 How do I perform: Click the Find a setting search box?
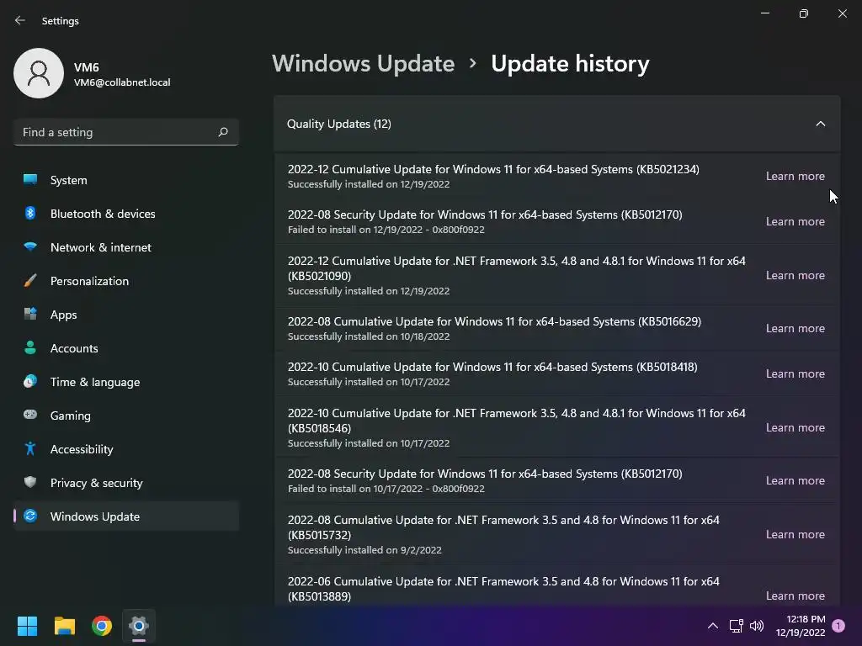[126, 132]
